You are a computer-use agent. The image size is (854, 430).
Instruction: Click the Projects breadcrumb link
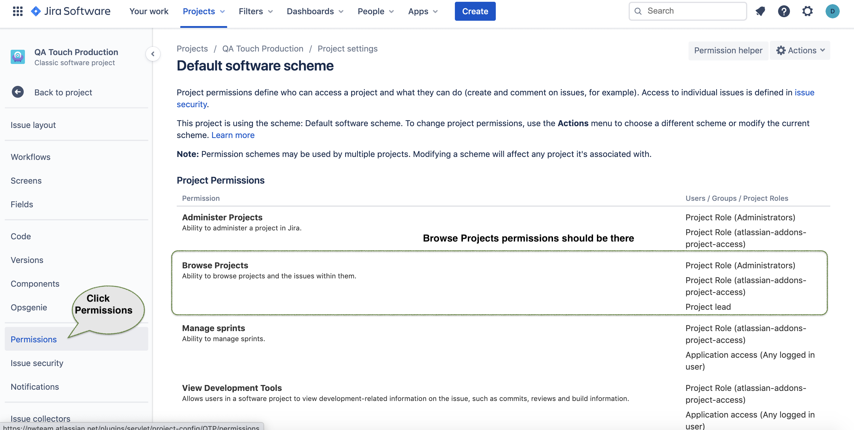(x=192, y=49)
